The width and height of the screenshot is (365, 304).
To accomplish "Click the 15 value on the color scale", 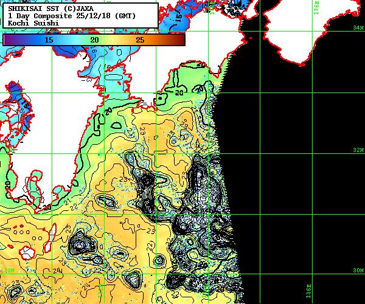I will click(x=49, y=40).
